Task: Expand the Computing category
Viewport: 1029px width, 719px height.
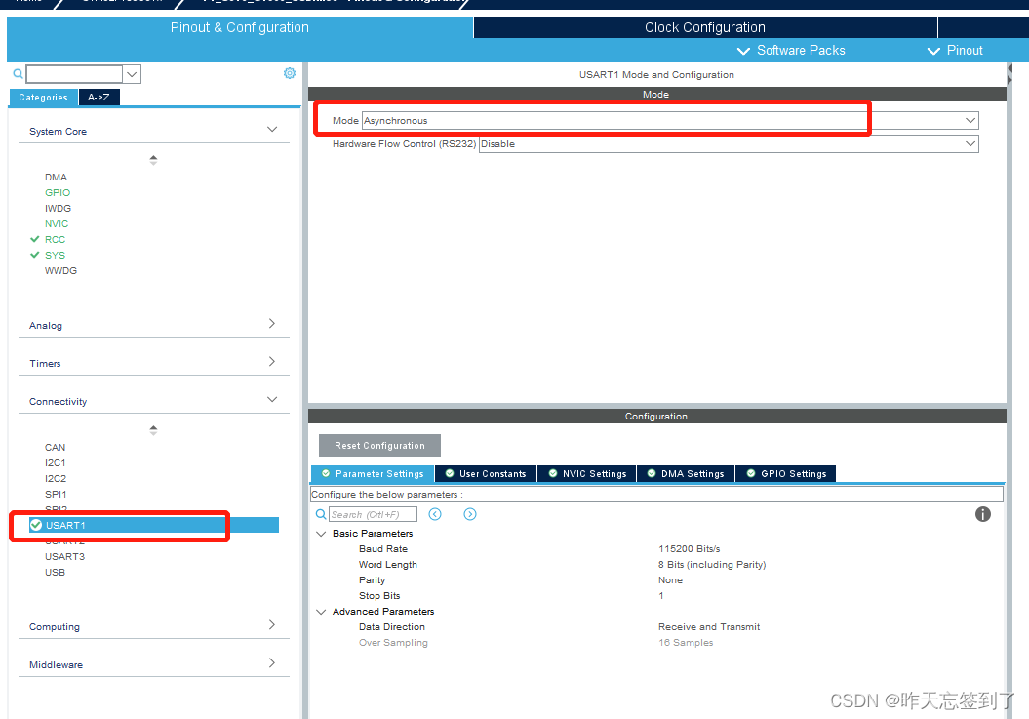Action: point(272,624)
